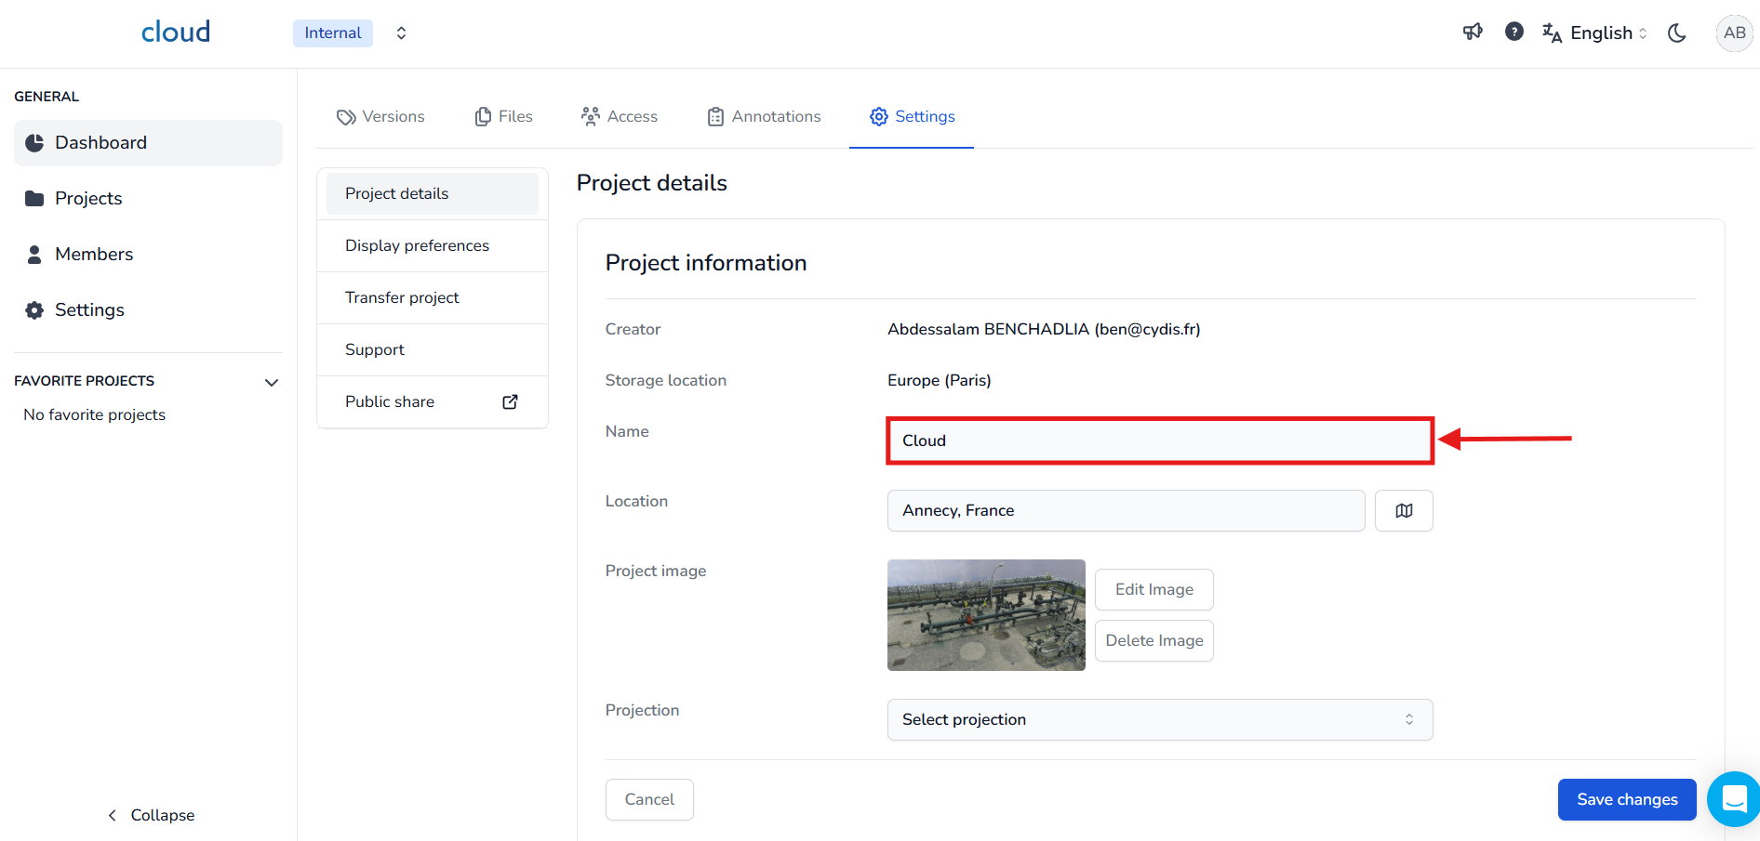Open the chat support bubble

tap(1734, 799)
